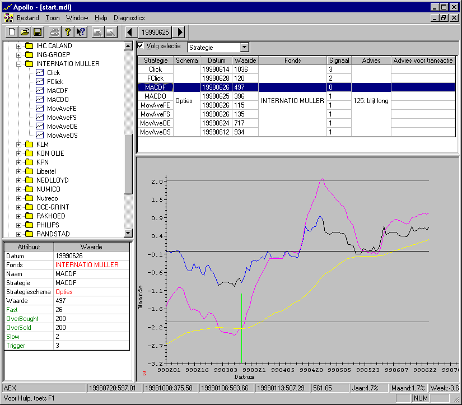462x405 pixels.
Task: Expand the KLM folder node
Action: [x=19, y=145]
